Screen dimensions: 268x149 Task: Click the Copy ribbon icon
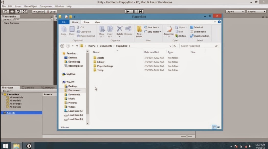(x=64, y=31)
